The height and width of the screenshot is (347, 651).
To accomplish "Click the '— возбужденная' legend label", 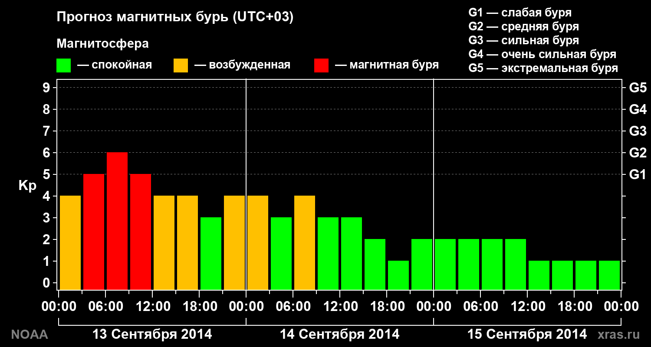I will [x=242, y=65].
